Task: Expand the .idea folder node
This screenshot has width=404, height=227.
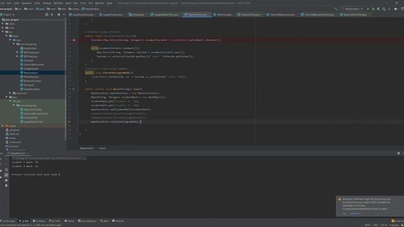Action: point(3,24)
